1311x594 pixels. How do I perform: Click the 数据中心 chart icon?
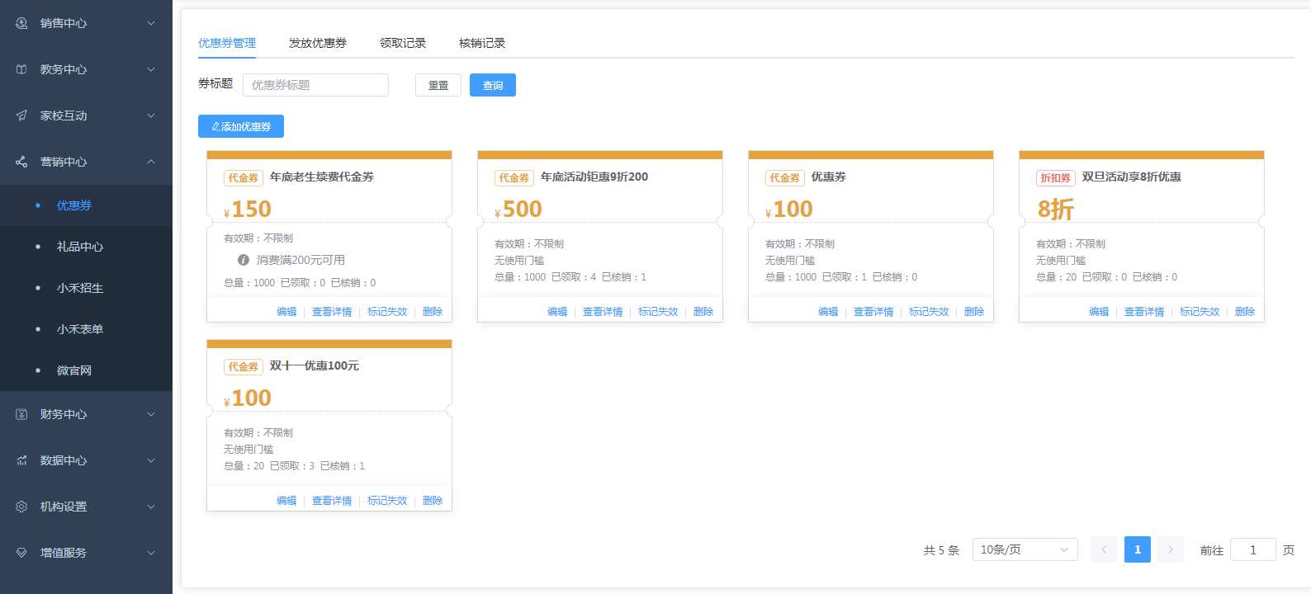point(21,460)
